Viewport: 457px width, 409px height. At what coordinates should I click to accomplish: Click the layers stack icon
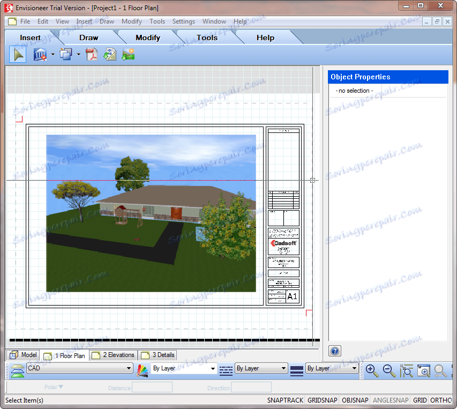(18, 371)
